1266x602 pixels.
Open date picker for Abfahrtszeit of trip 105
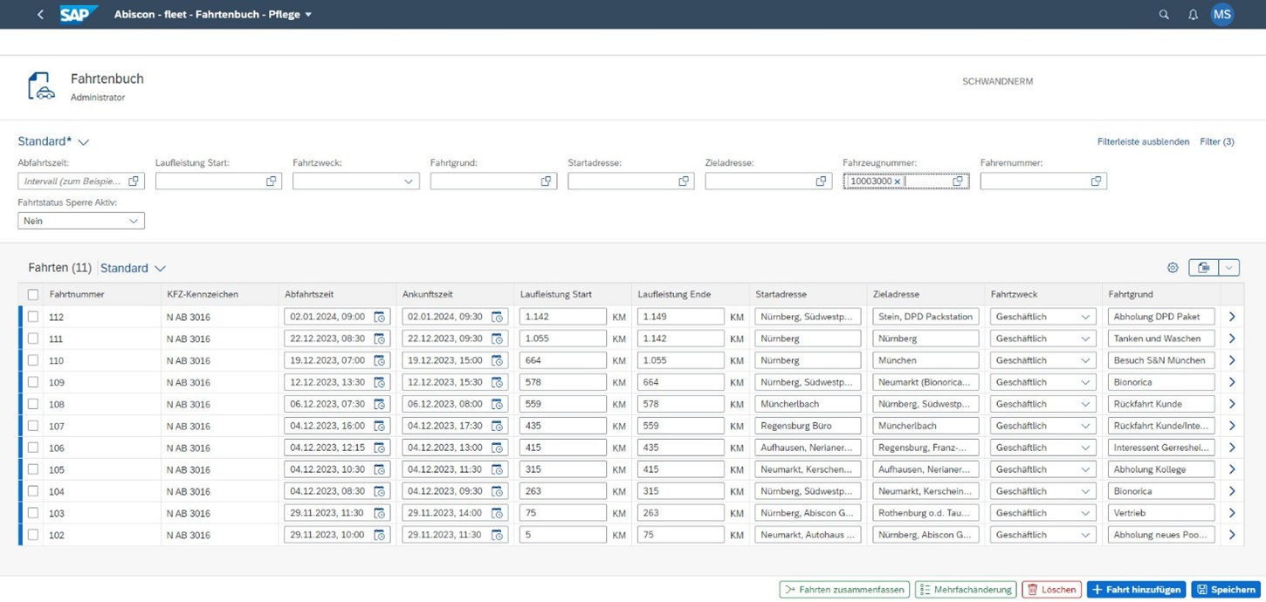click(x=380, y=469)
